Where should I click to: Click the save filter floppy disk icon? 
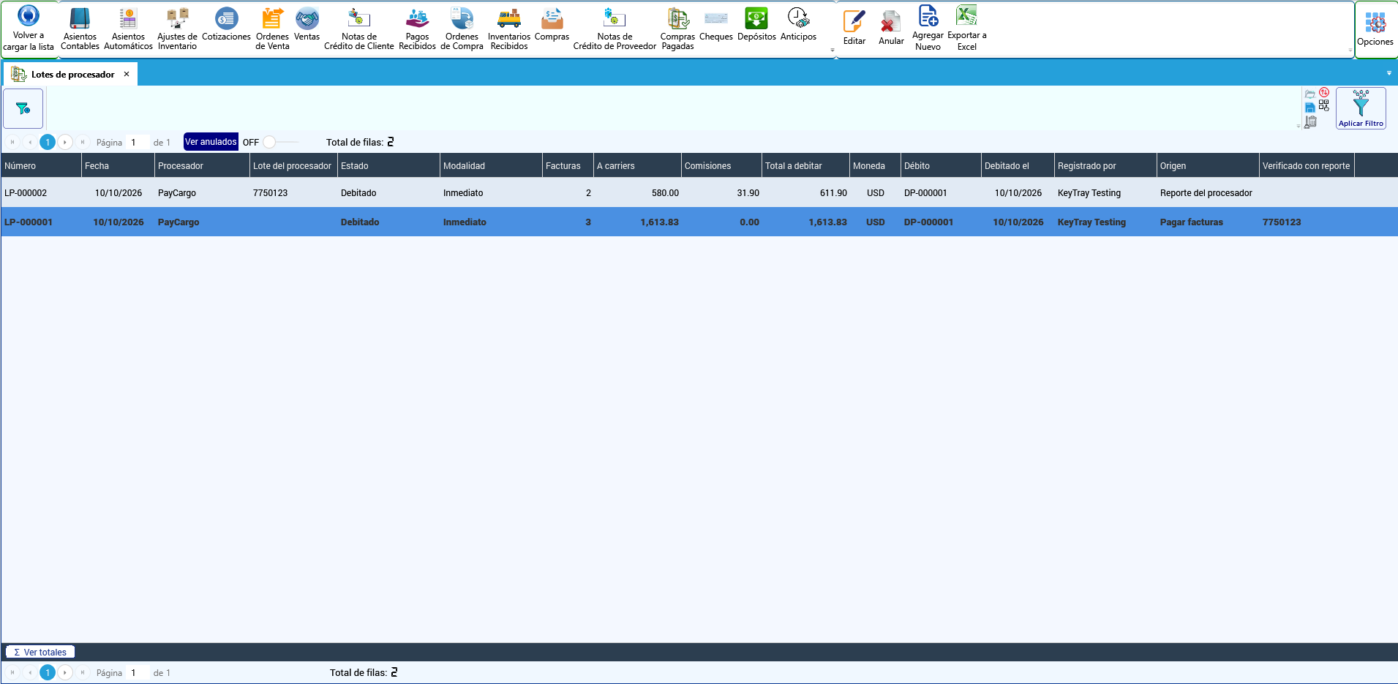(x=1310, y=108)
